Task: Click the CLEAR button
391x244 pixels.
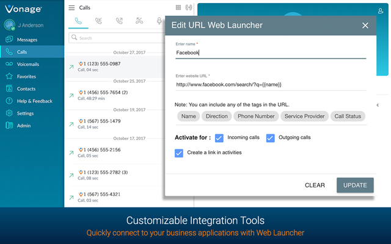Action: click(x=315, y=185)
